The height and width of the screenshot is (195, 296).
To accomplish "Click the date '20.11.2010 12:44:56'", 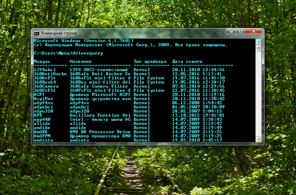I will 198,70.
